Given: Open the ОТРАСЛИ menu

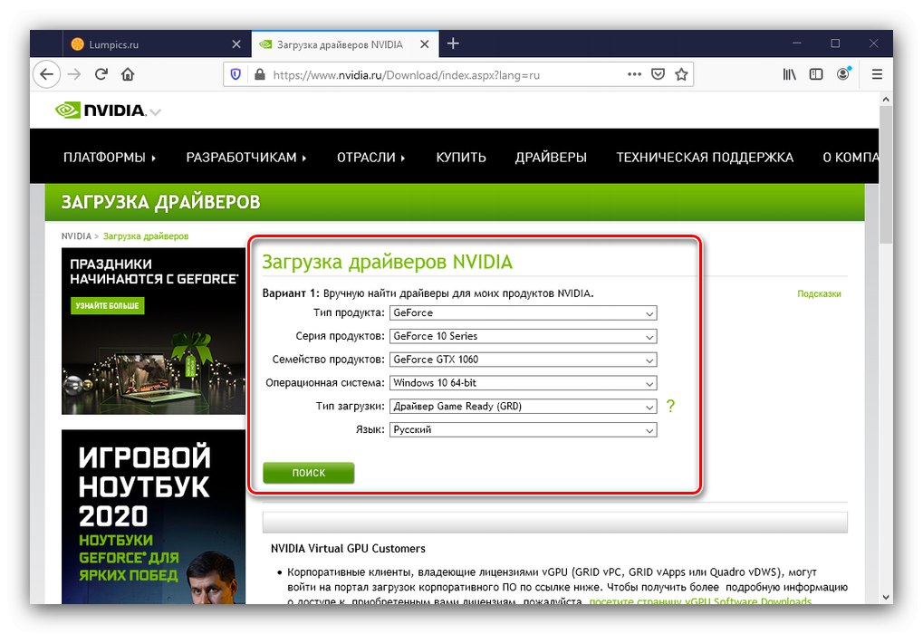Looking at the screenshot, I should [370, 158].
